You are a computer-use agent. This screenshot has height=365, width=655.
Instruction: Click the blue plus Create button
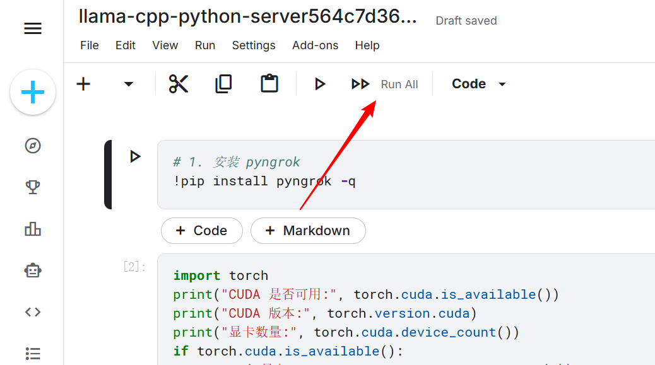(33, 92)
